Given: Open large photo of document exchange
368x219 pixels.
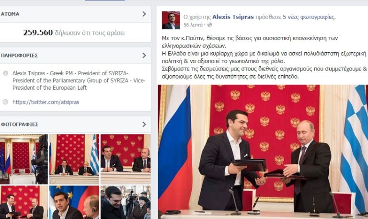Looking at the screenshot, I should 263,152.
